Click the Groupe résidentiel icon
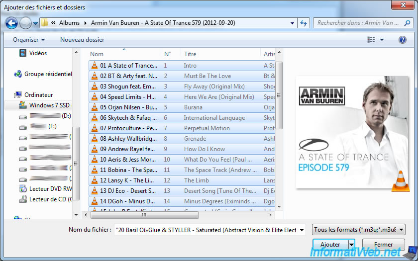The width and height of the screenshot is (418, 261). pos(18,74)
